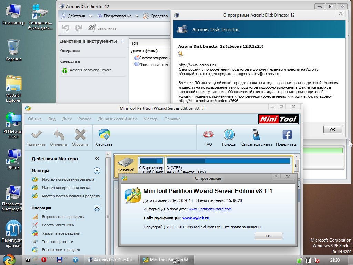Click the Связаться с нами support icon
The height and width of the screenshot is (265, 353).
click(x=256, y=138)
